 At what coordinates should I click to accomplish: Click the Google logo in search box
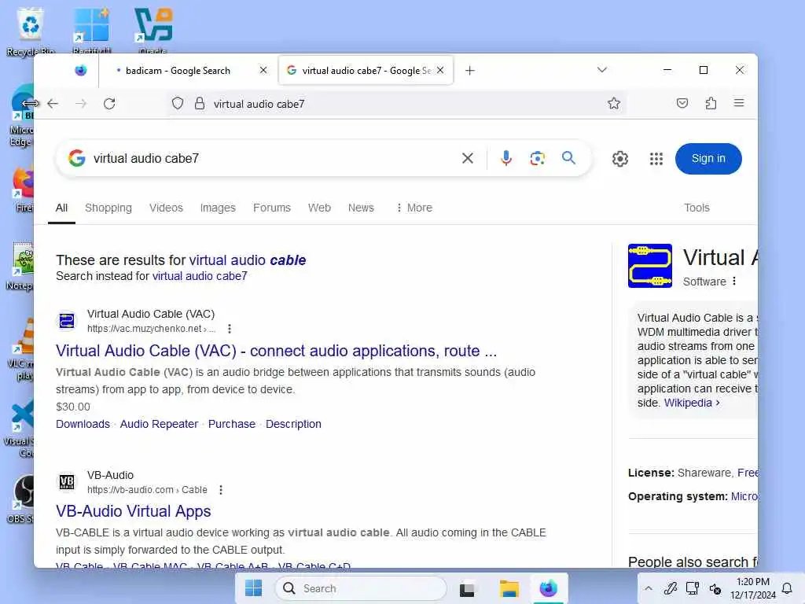tap(76, 158)
